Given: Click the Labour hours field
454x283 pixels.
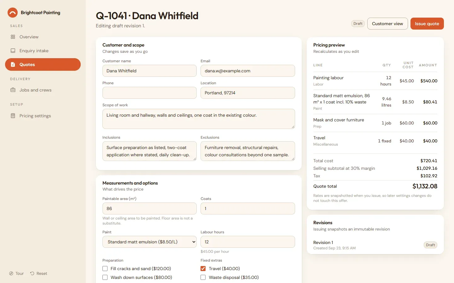Looking at the screenshot, I should 248,242.
